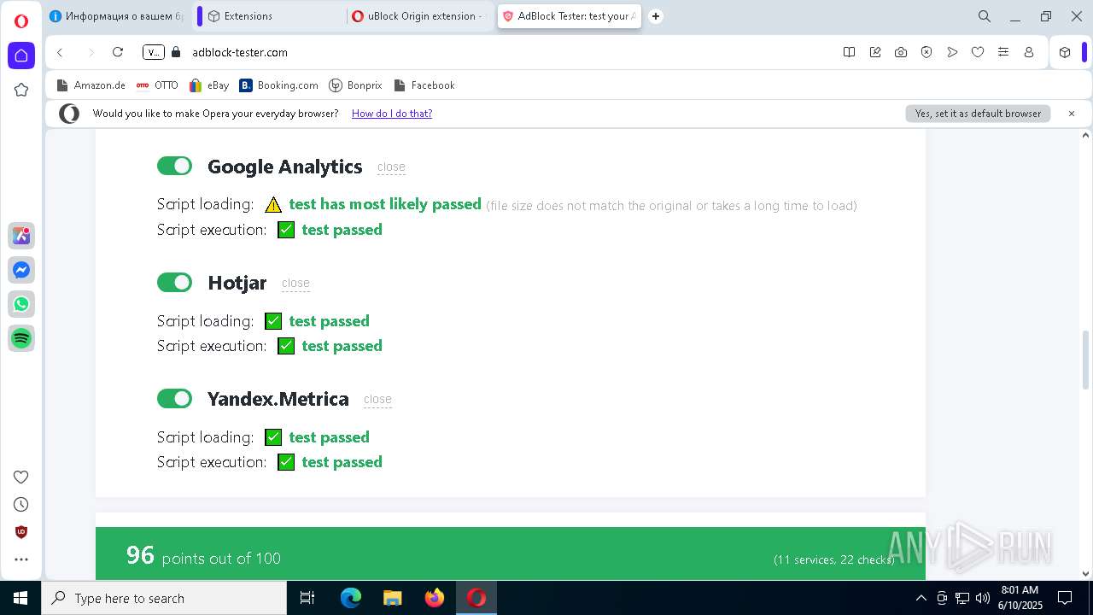
Task: Open a new tab with plus
Action: coord(656,16)
